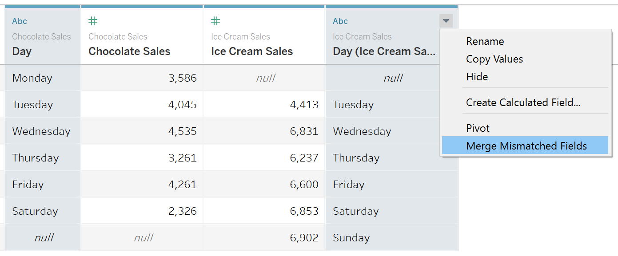Select the Sunday cell in last column
618x256 pixels.
[391, 238]
